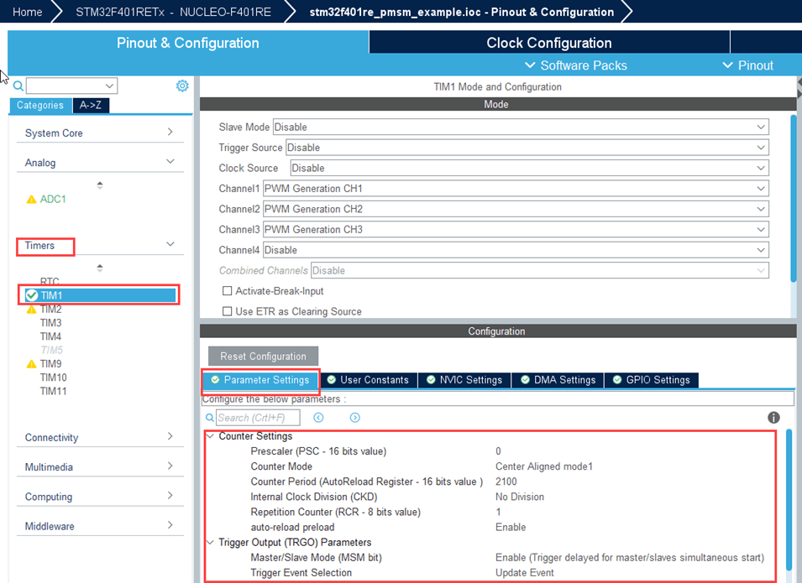Click the ADC1 warning triangle icon
This screenshot has height=583, width=802.
tap(32, 200)
